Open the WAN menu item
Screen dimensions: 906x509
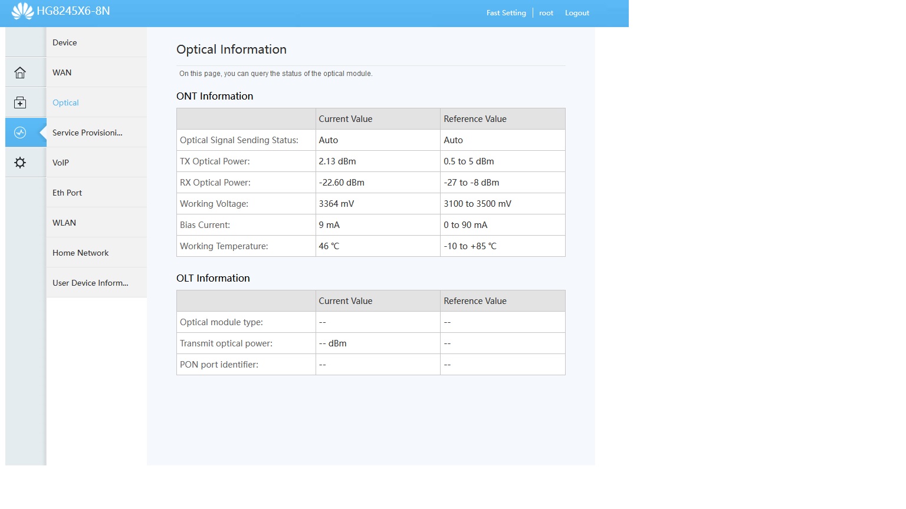coord(96,72)
